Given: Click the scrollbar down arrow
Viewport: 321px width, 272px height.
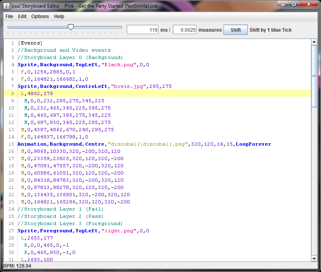Looking at the screenshot, I should point(314,259).
